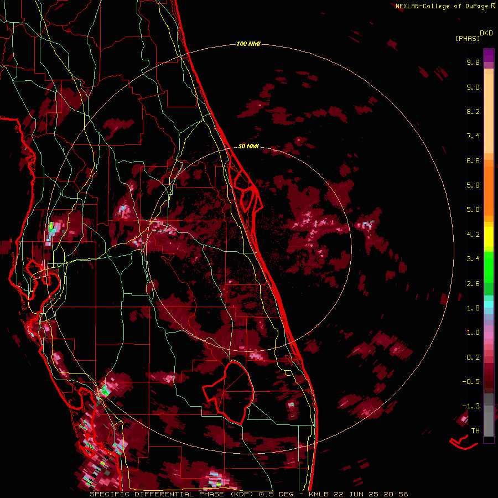498x498 pixels.
Task: Click the 2.6 value on the color scale
Action: coord(473,284)
